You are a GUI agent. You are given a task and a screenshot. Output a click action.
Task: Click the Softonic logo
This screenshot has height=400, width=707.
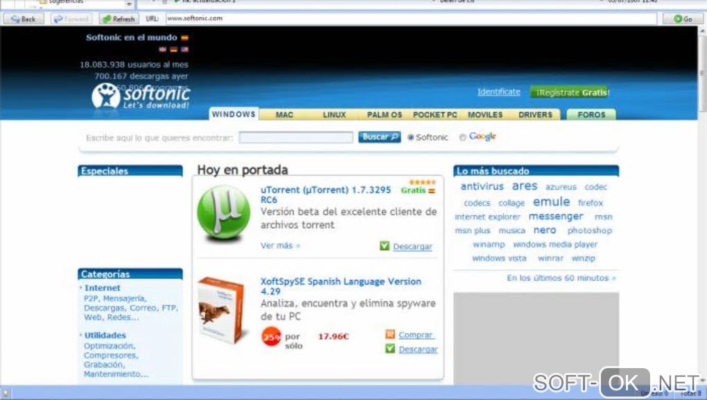pyautogui.click(x=141, y=96)
